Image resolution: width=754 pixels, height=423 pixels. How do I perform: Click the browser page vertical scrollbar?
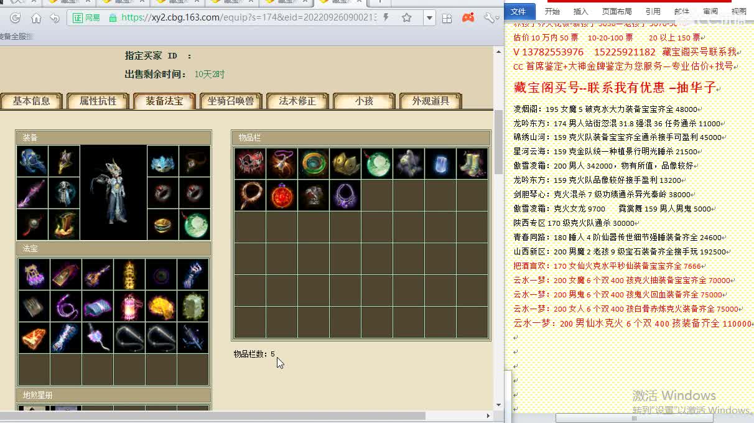coord(498,143)
